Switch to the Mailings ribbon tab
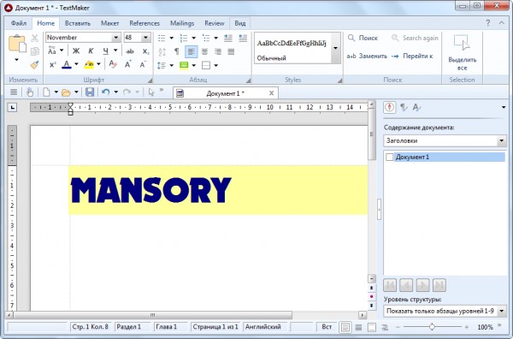This screenshot has width=513, height=339. click(182, 23)
